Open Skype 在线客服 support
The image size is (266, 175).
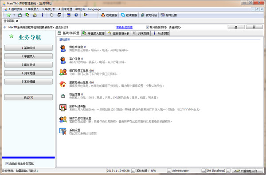pos(129,15)
